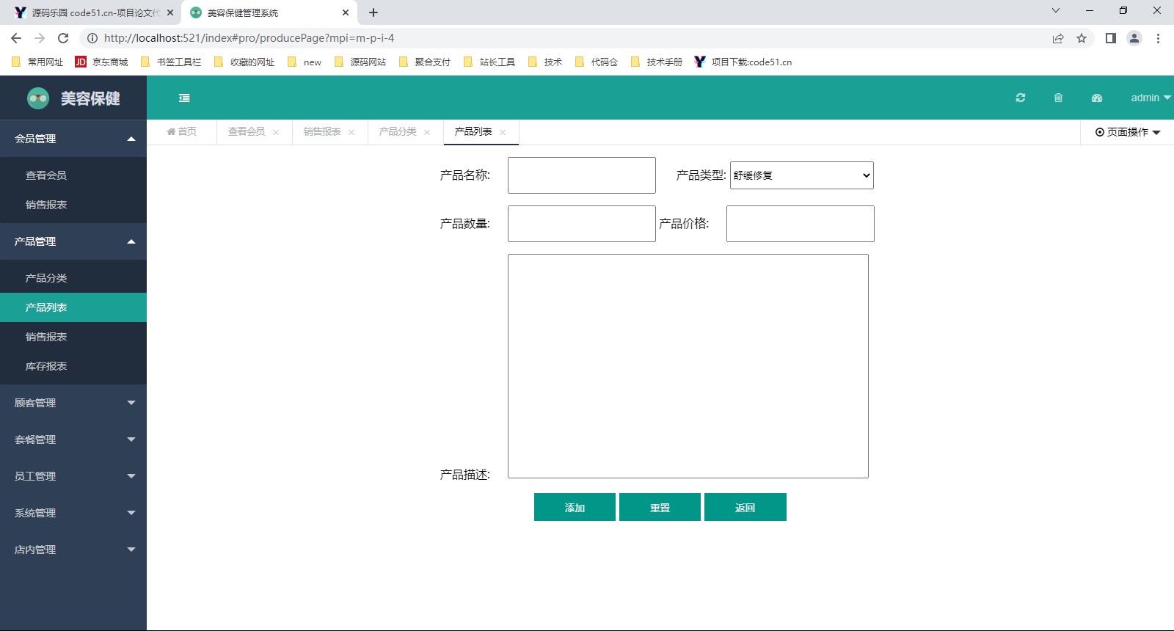Open the dashboard theme icon in header

click(1097, 98)
